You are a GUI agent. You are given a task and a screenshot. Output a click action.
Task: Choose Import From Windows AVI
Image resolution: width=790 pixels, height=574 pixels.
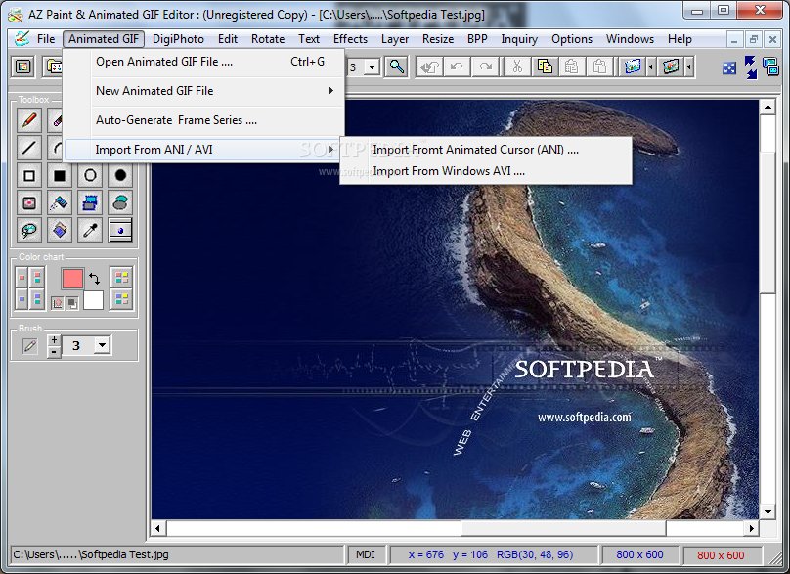click(x=486, y=171)
